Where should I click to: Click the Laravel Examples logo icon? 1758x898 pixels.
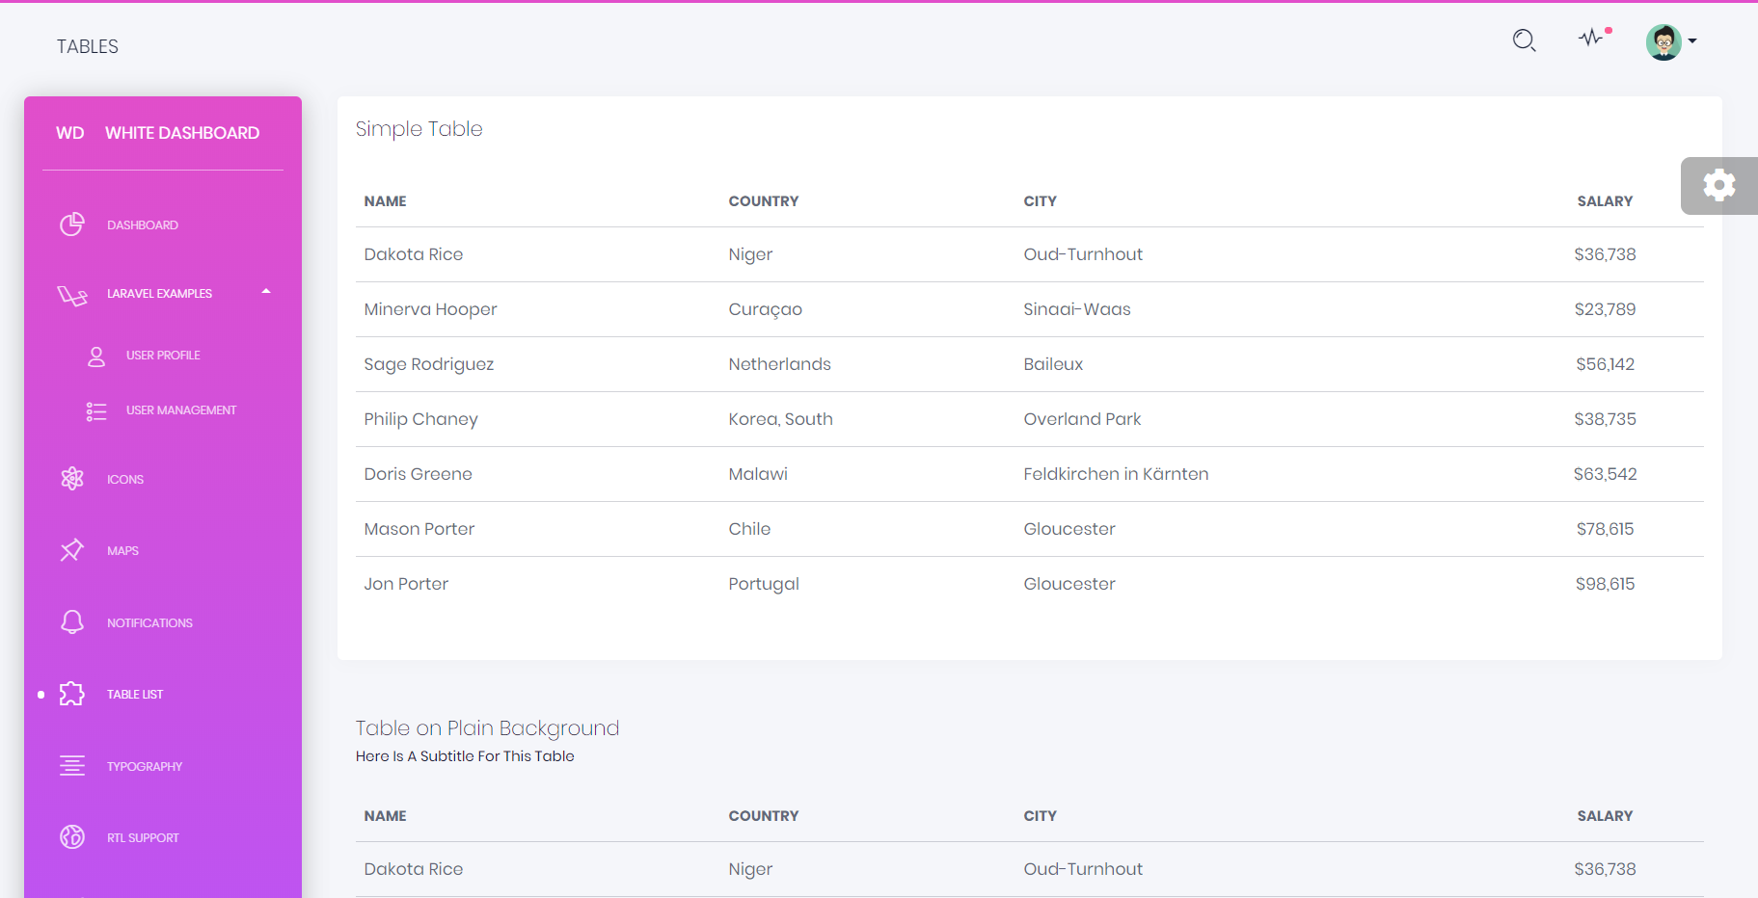[72, 294]
